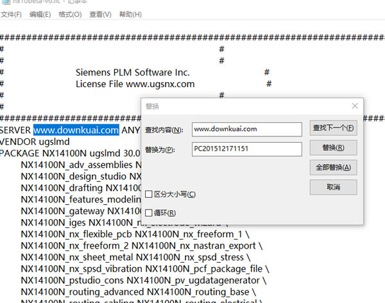Click the NX14100N_pcf_package_file text

coord(204,268)
